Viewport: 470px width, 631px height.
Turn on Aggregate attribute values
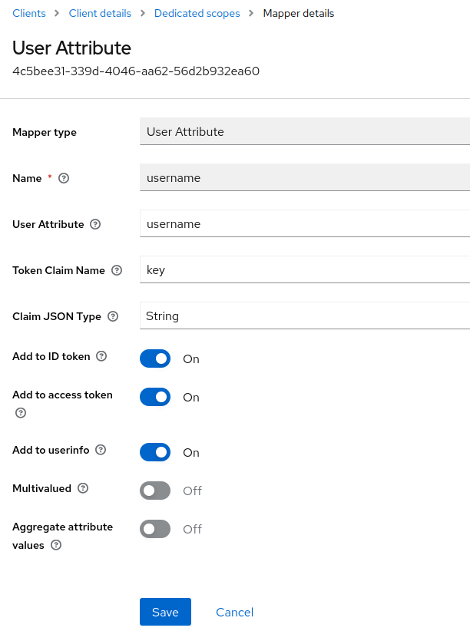(x=155, y=529)
